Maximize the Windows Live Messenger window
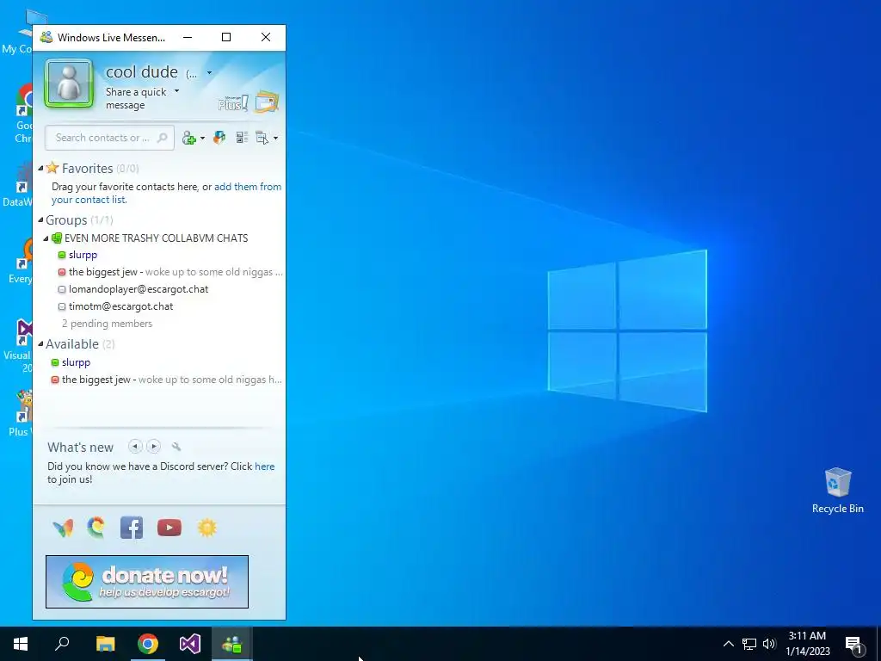This screenshot has width=881, height=661. [226, 37]
